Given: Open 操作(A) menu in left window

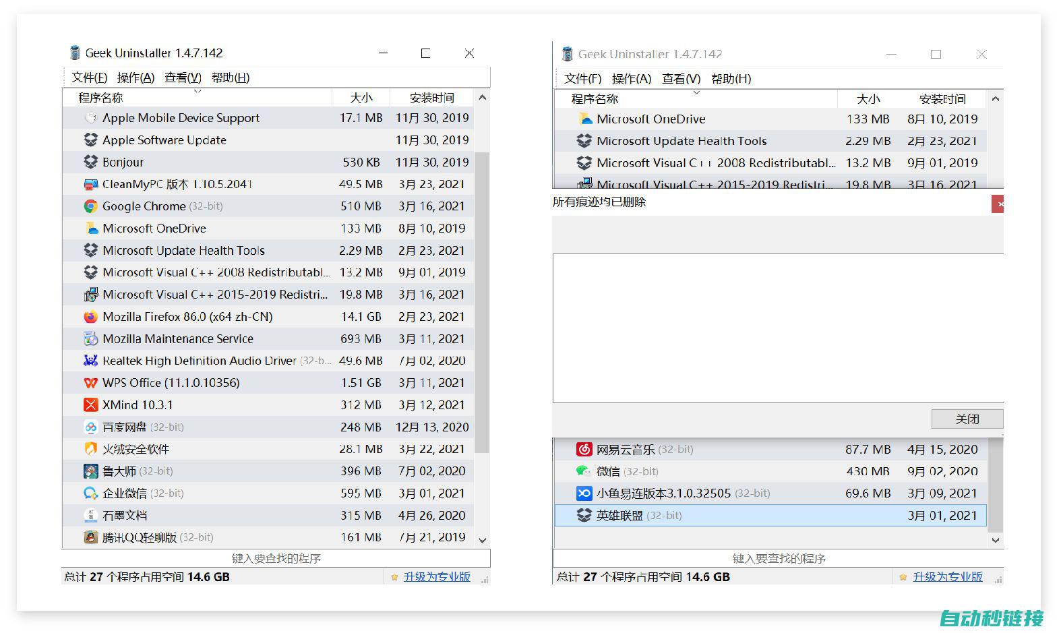Looking at the screenshot, I should (x=135, y=78).
